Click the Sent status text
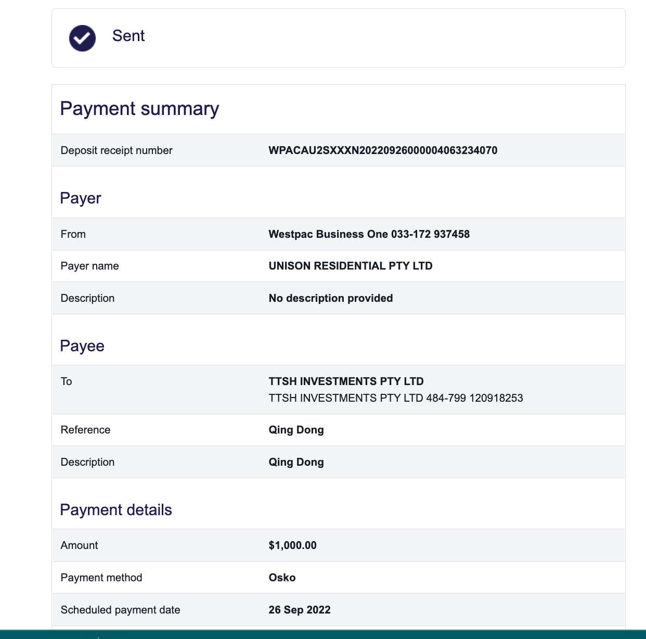This screenshot has width=646, height=639. tap(128, 36)
